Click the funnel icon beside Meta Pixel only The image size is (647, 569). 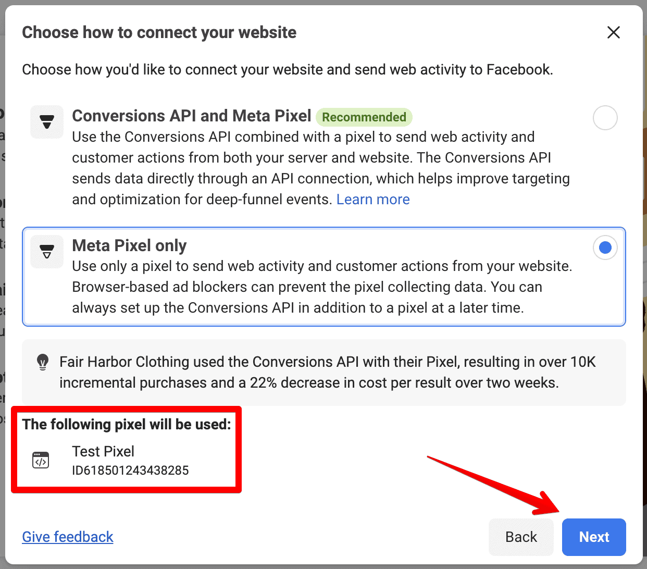point(46,251)
